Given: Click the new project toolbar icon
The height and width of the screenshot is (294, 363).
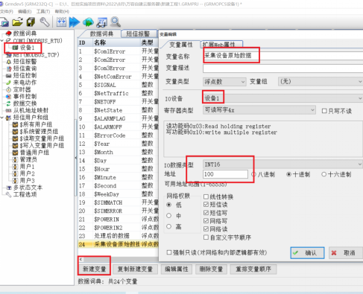Looking at the screenshot, I should pyautogui.click(x=4, y=22).
